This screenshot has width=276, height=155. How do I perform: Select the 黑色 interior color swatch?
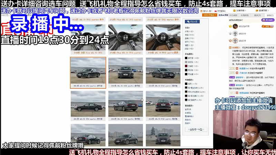[x=186, y=84]
